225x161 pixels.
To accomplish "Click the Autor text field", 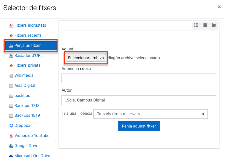I will click(139, 100).
